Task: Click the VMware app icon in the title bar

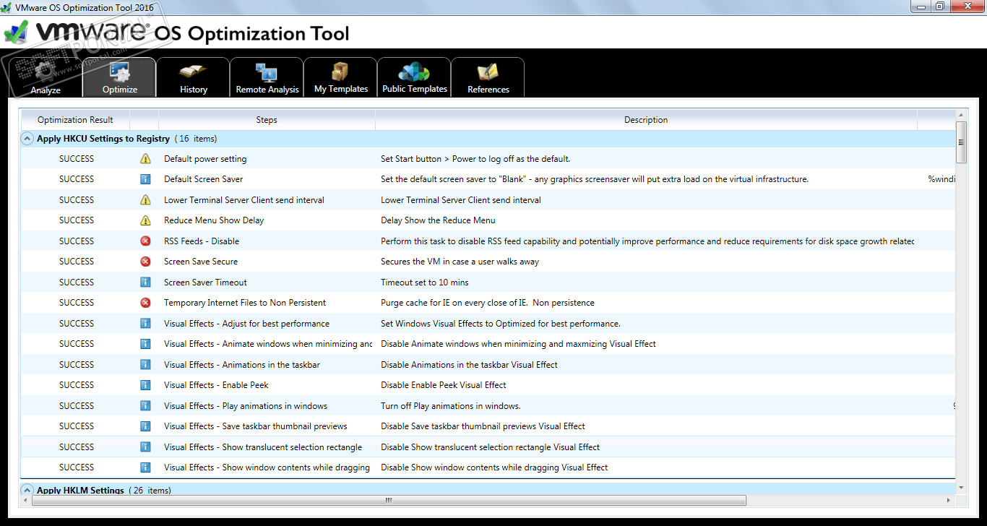Action: (7, 7)
